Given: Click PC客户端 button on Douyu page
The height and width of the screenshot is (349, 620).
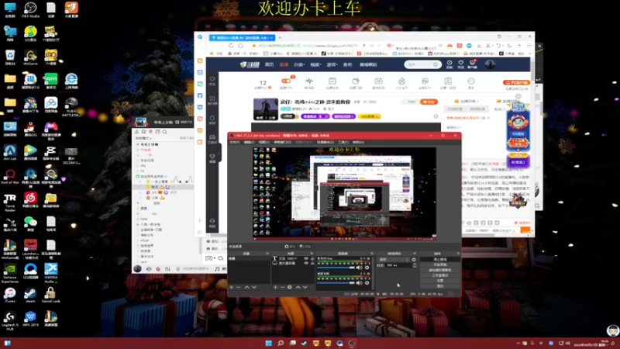Looking at the screenshot, I should [x=516, y=83].
